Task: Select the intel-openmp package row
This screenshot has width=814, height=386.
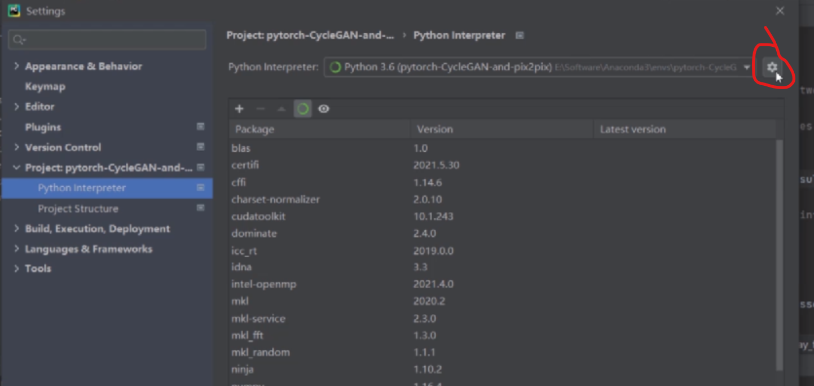Action: (502, 284)
